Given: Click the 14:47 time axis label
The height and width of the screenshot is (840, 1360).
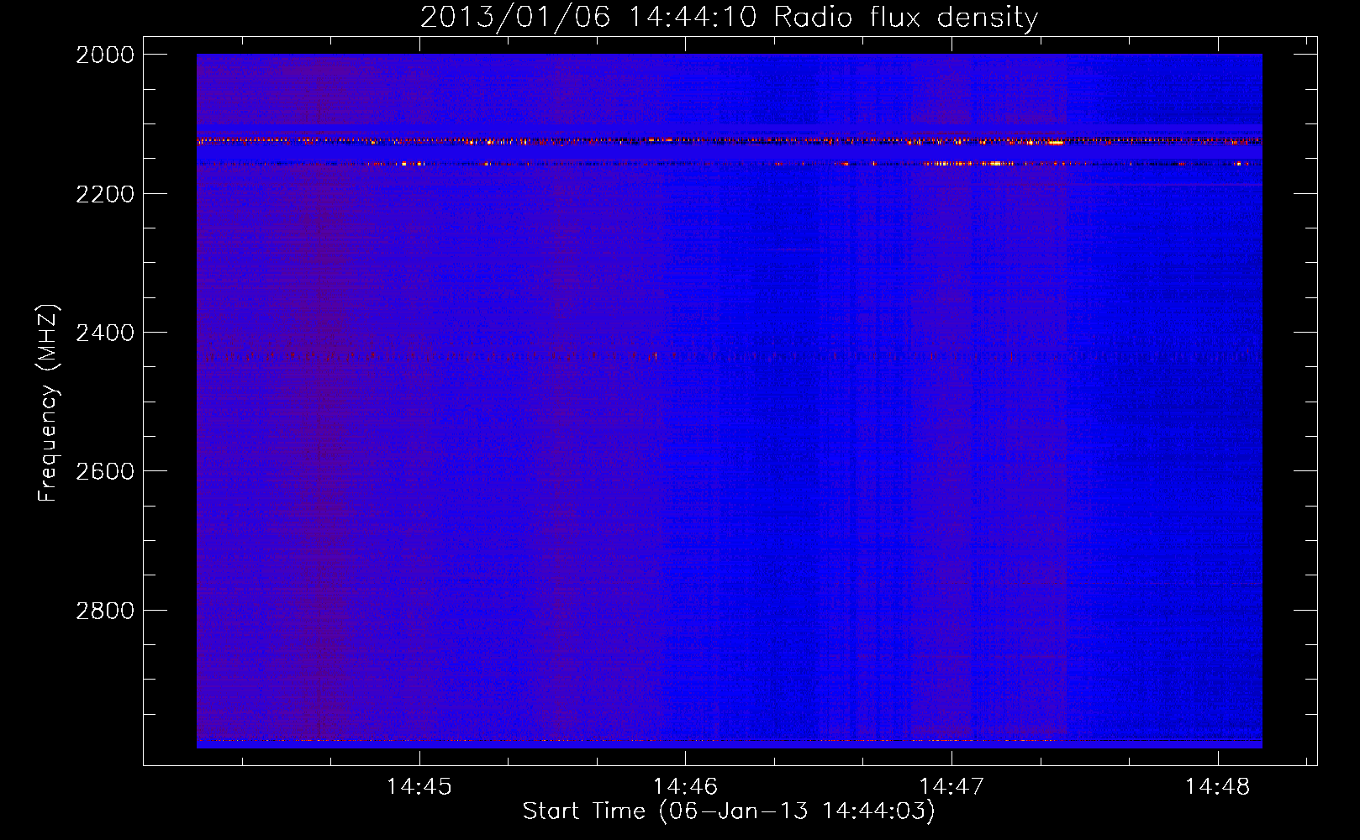Looking at the screenshot, I should [x=951, y=787].
